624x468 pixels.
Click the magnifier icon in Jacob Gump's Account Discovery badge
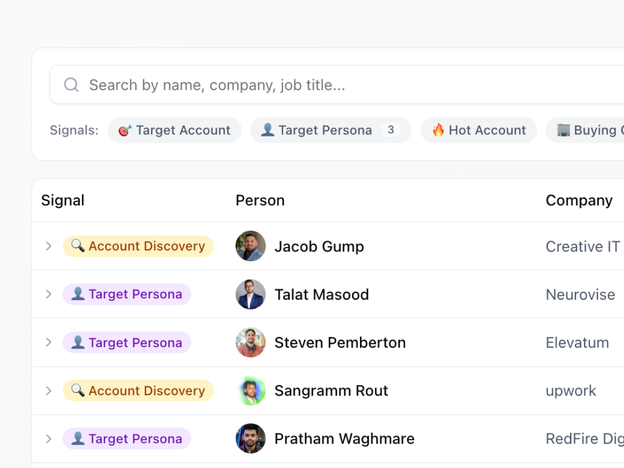(x=77, y=246)
